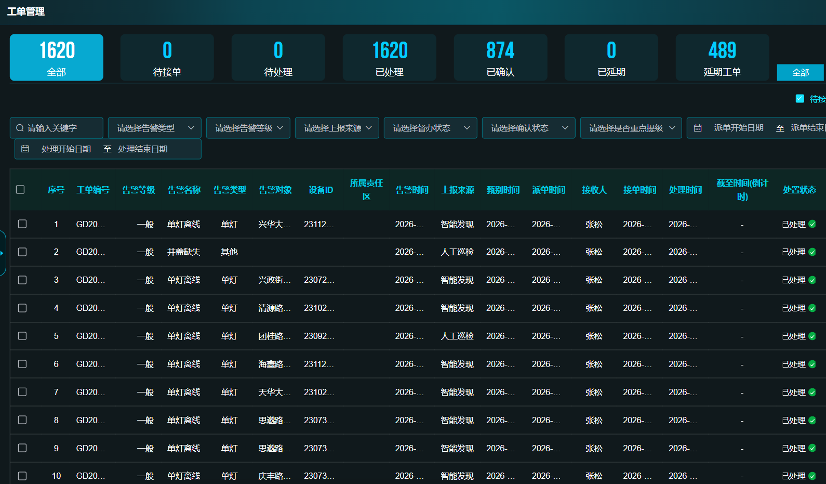Open the 请选择上报来源 dropdown
The width and height of the screenshot is (826, 484).
[337, 128]
